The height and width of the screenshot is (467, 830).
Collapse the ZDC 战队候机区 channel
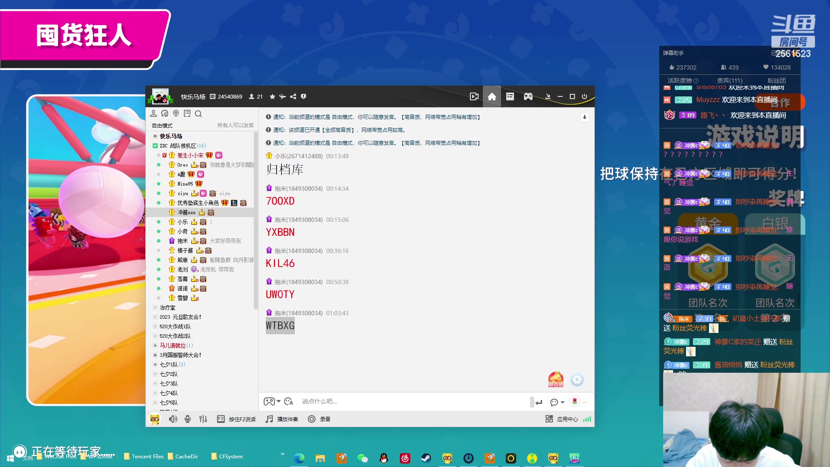click(x=155, y=146)
